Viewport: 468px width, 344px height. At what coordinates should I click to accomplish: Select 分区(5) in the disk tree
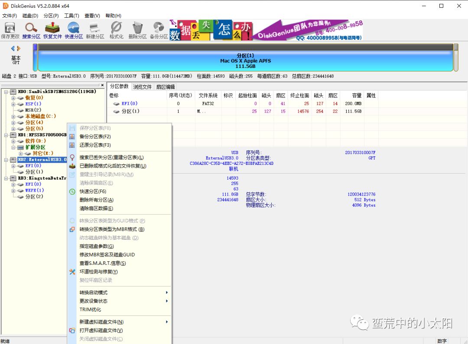[x=34, y=129]
